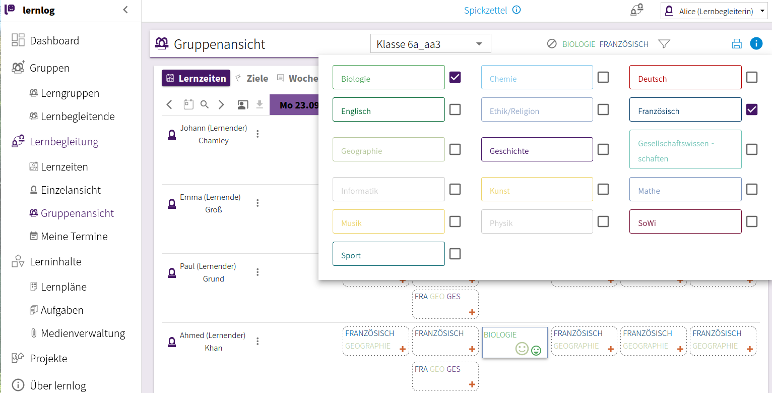This screenshot has width=772, height=393.
Task: Click the Lernbegleitung status icon near user menu
Action: coord(637,10)
